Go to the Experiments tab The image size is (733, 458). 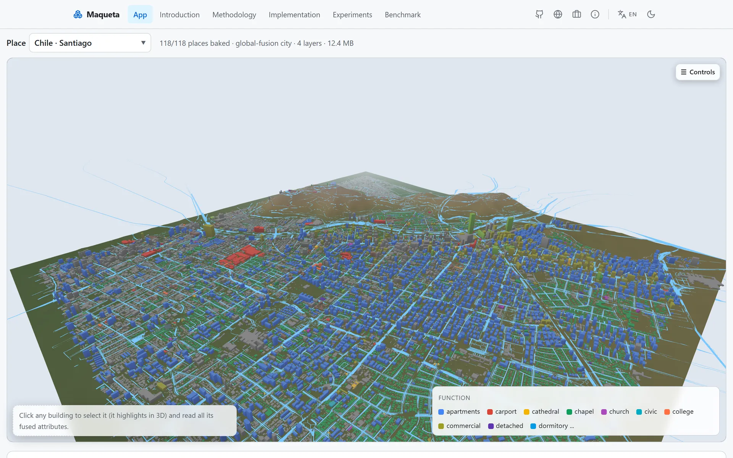click(x=352, y=15)
